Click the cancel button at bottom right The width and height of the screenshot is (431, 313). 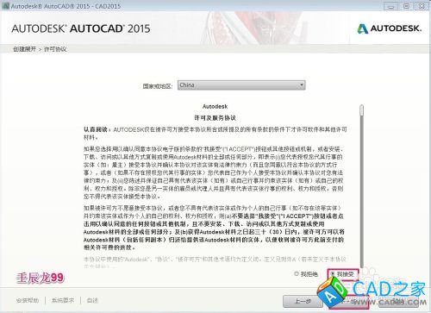(x=398, y=301)
